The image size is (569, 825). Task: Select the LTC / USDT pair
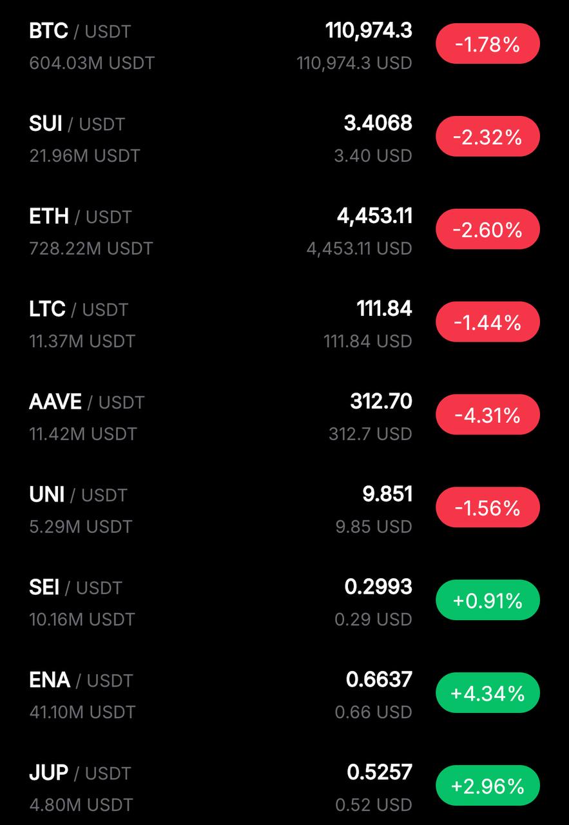tap(284, 324)
